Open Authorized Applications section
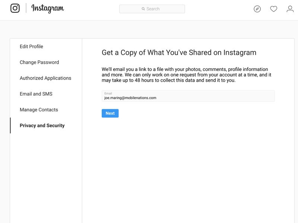 [x=45, y=78]
